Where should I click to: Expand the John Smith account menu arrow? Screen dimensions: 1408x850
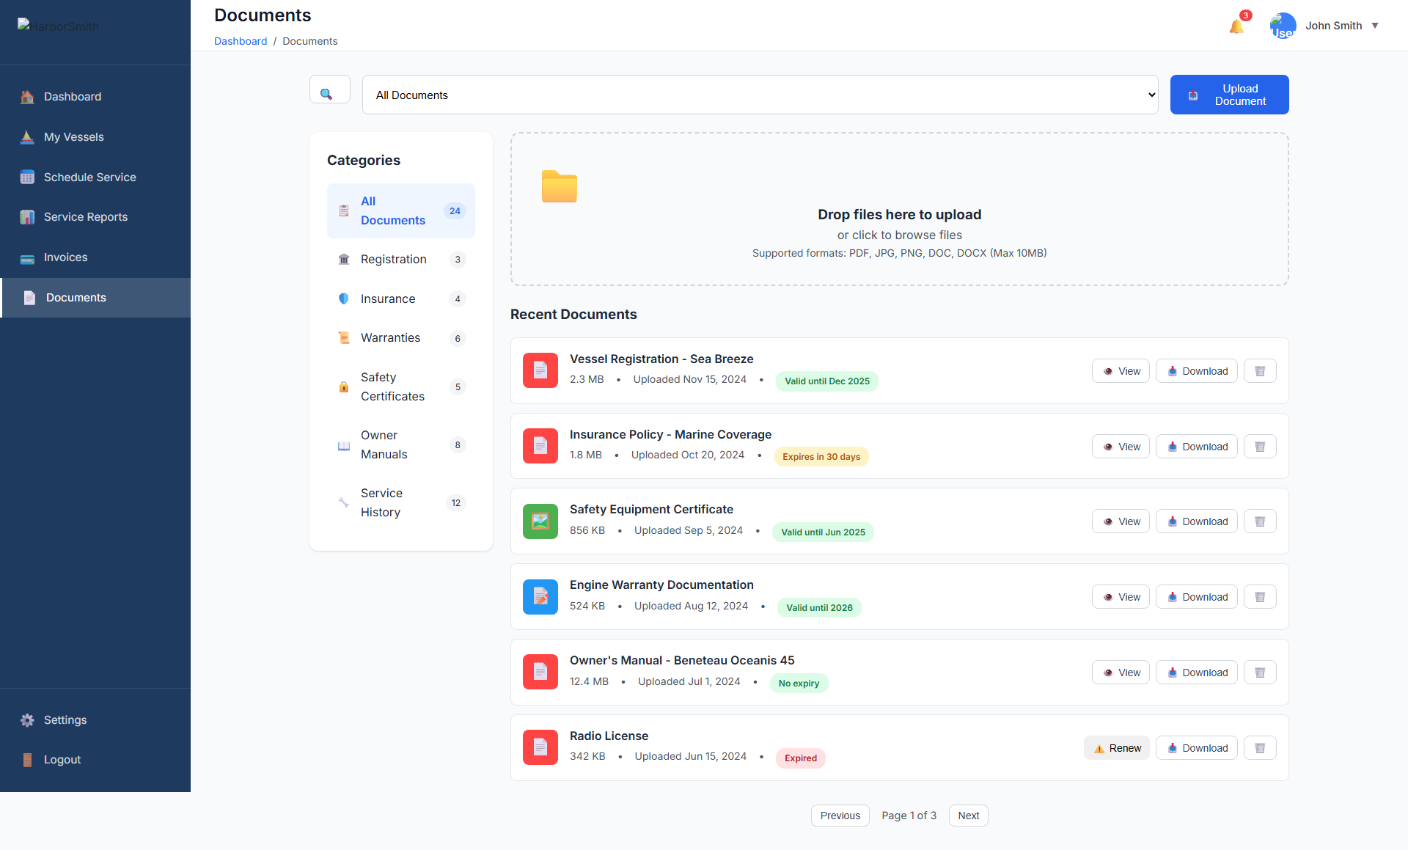point(1375,26)
